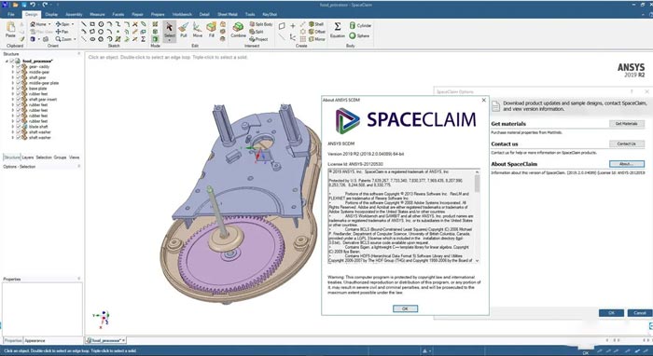This screenshot has height=356, width=653.
Task: Toggle visibility checkbox for blade shaft
Action: (x=18, y=127)
